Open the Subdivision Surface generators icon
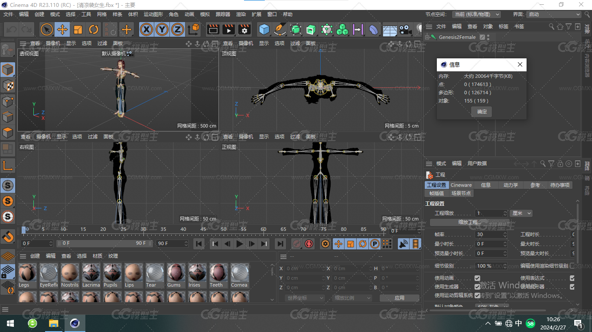 coord(296,29)
